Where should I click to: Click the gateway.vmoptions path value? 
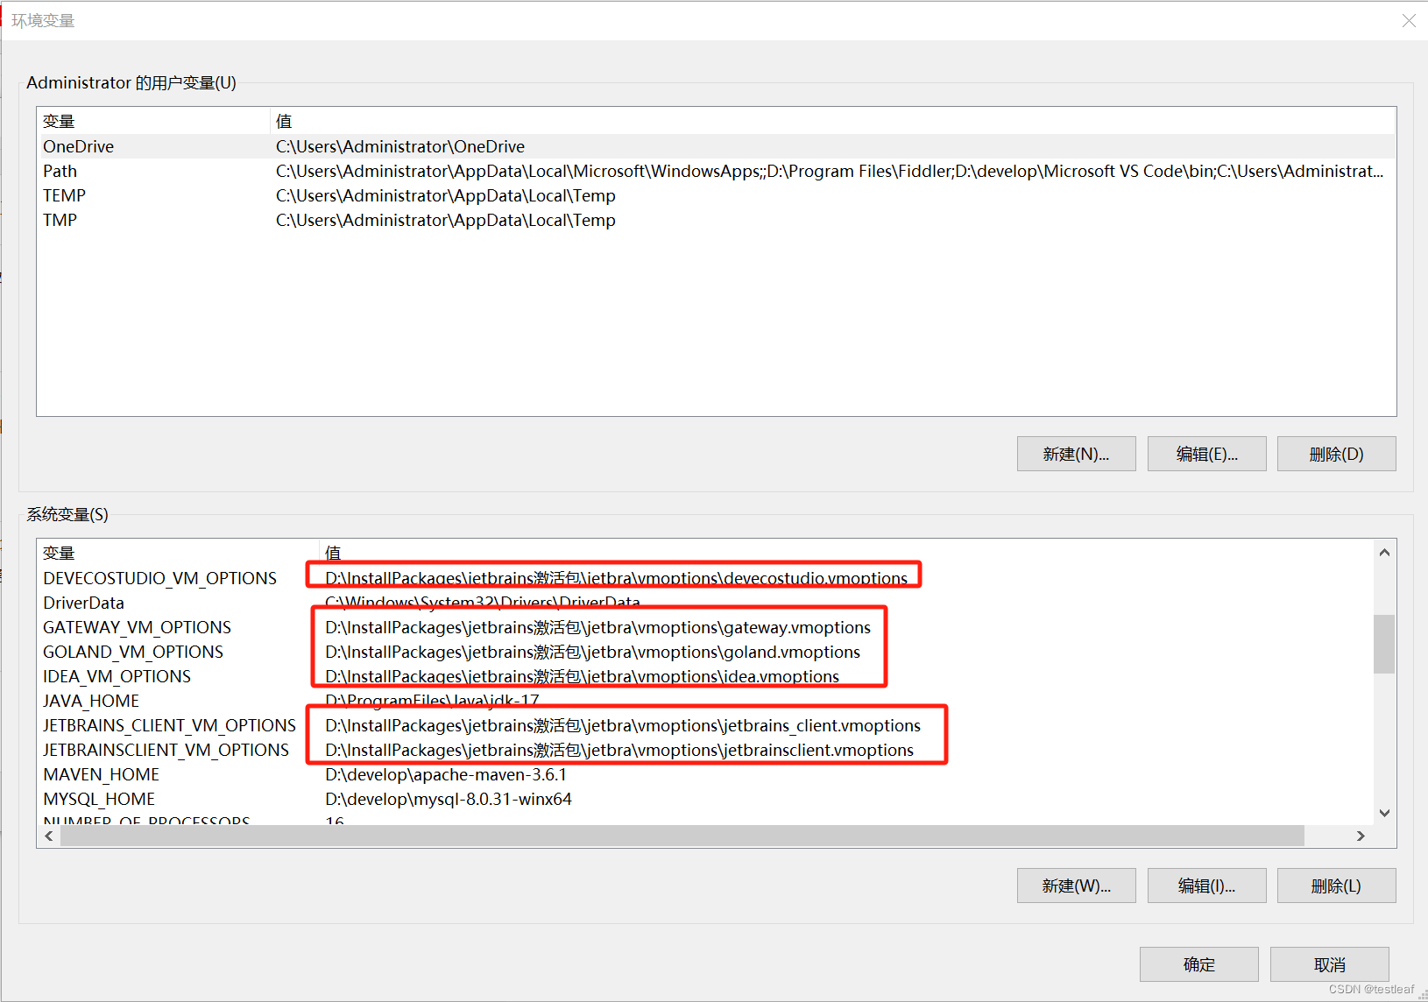[x=598, y=627]
